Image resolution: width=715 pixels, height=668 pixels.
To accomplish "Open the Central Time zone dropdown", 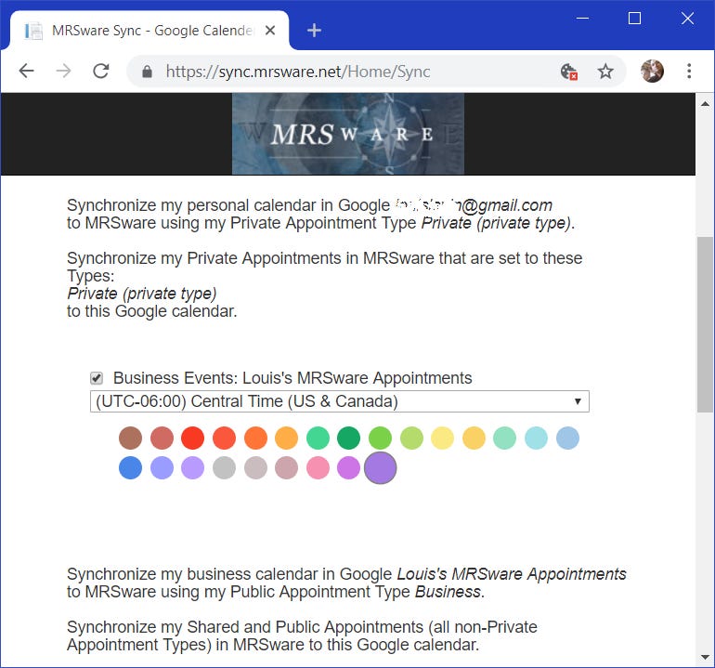I will click(x=340, y=401).
